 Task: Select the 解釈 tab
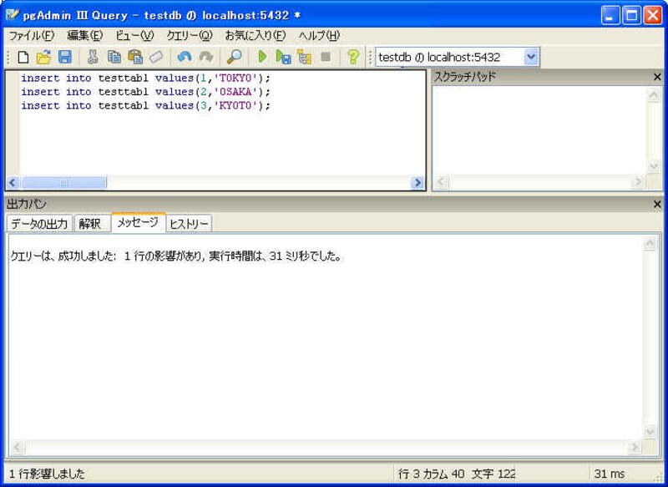90,224
